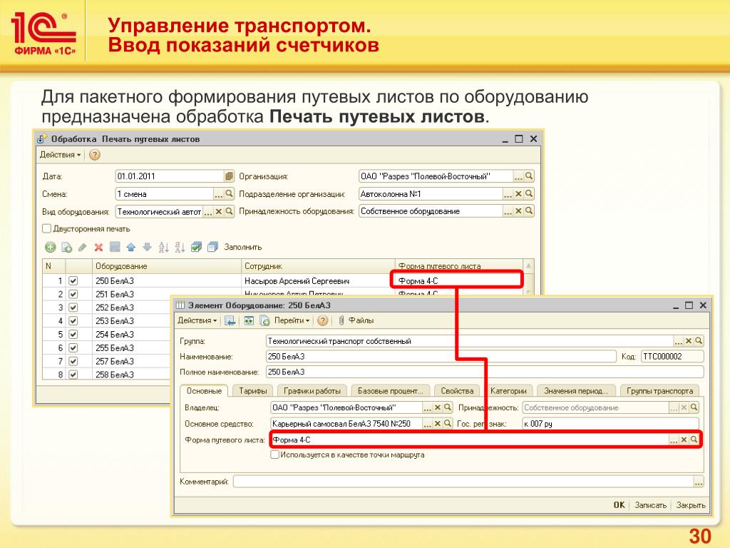Viewport: 730px width, 548px height.
Task: Open the selection ellipsis for Вид оборудования
Action: point(208,211)
